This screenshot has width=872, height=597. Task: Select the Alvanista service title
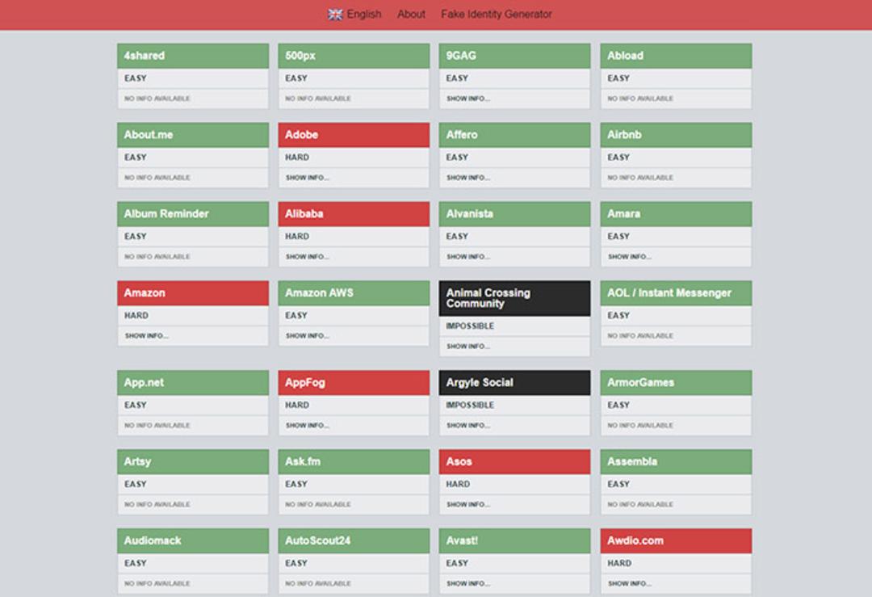[x=469, y=213]
